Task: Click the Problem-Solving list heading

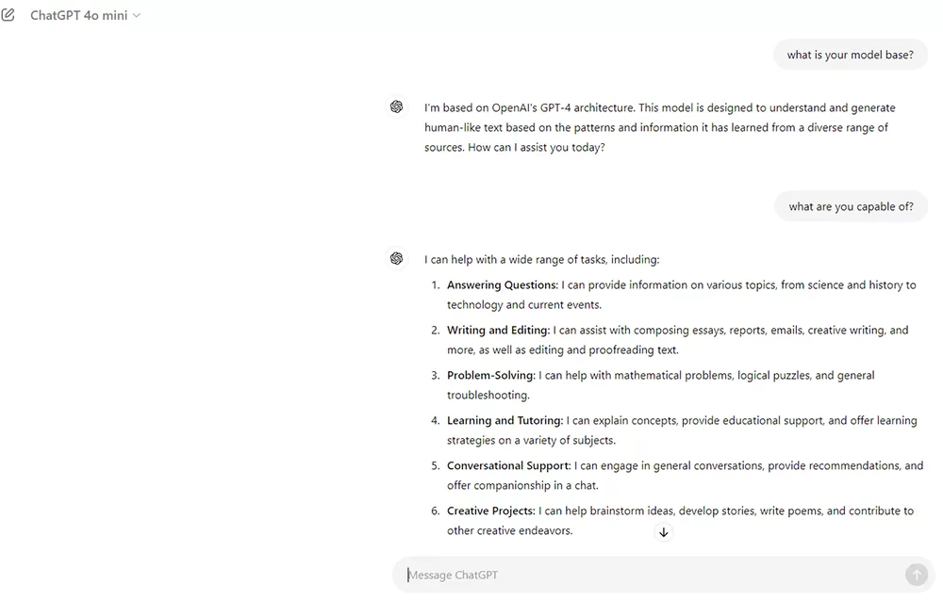Action: 490,376
